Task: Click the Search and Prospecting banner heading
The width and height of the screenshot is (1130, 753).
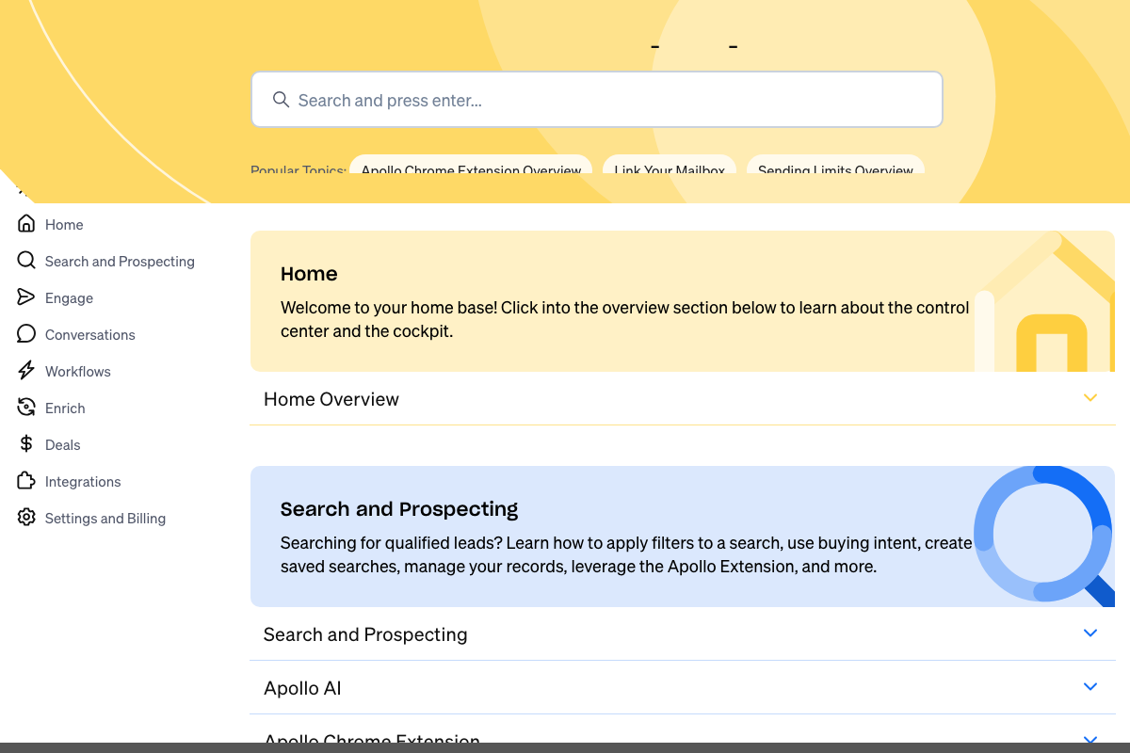Action: pyautogui.click(x=399, y=509)
